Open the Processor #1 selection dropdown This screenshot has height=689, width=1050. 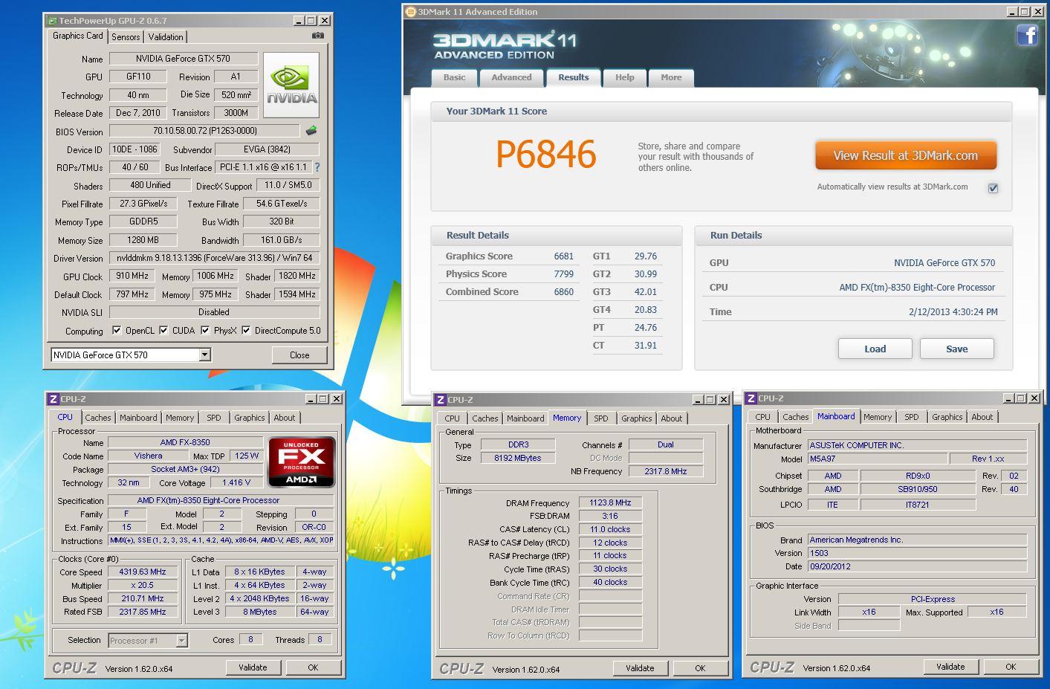181,640
